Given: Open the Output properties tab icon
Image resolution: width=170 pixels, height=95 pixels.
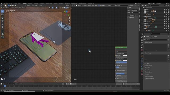Looking at the screenshot, I should (x=142, y=42).
